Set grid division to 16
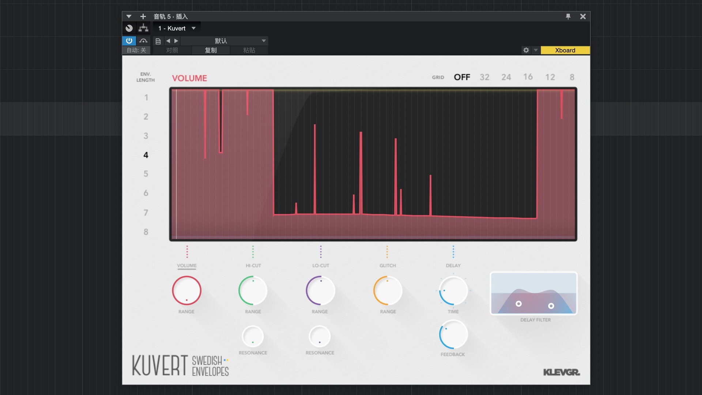The height and width of the screenshot is (395, 702). click(x=528, y=77)
